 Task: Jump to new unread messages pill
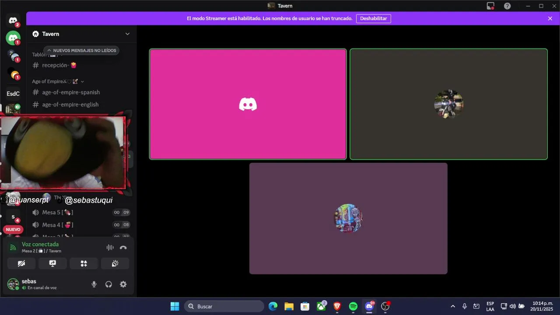click(81, 50)
